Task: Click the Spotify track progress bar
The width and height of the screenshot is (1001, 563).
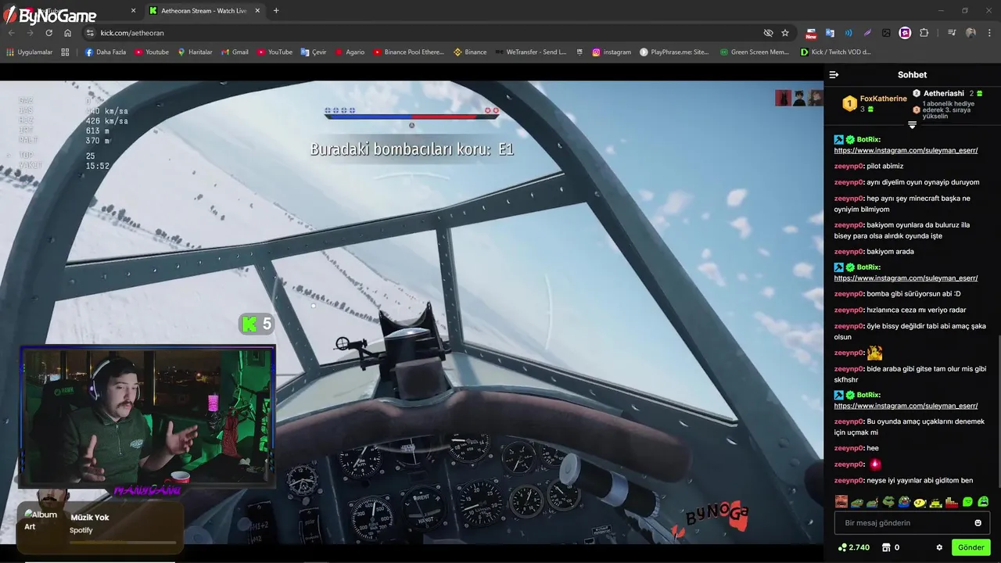Action: [x=123, y=542]
